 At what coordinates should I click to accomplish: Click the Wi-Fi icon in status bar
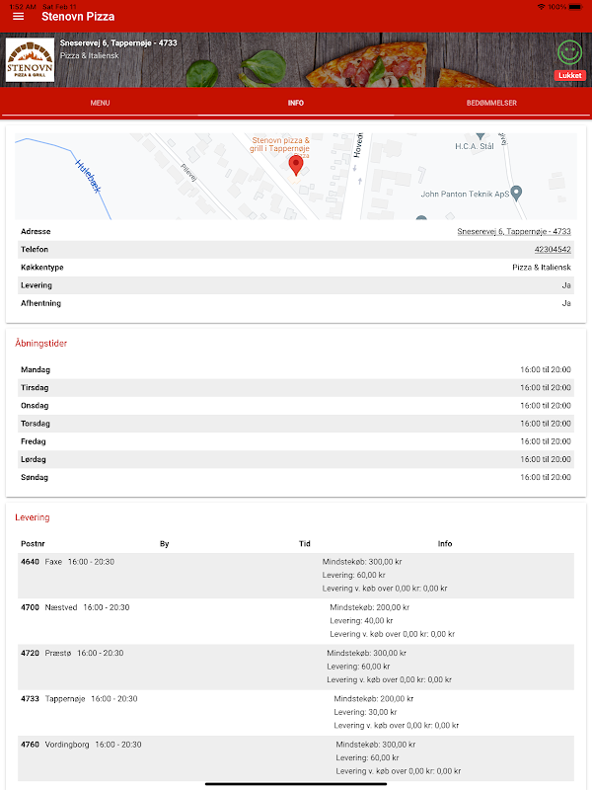point(542,7)
